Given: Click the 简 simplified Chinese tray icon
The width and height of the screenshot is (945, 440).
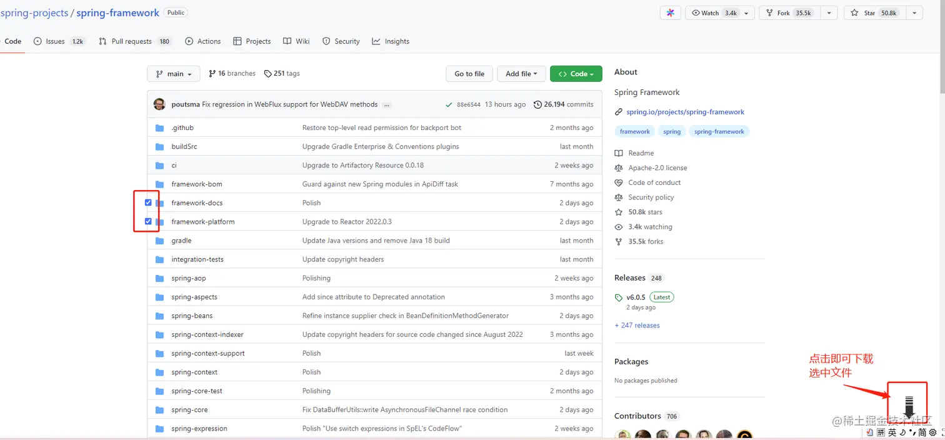Looking at the screenshot, I should (922, 432).
